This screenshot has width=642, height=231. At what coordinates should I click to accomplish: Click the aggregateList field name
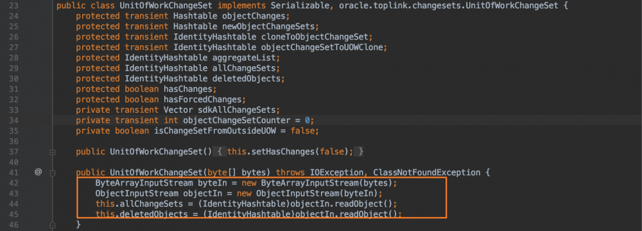(243, 58)
